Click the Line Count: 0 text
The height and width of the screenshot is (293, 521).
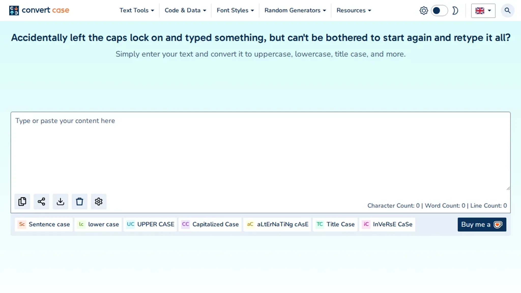[x=488, y=206]
